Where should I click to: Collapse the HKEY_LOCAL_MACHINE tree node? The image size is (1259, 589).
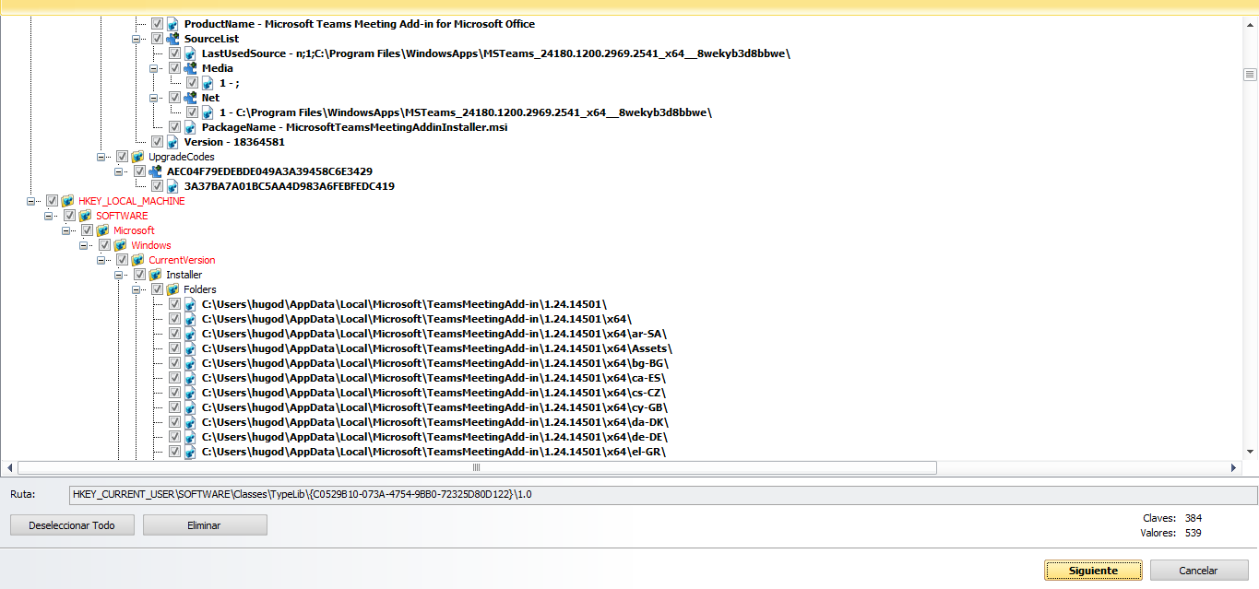coord(31,201)
